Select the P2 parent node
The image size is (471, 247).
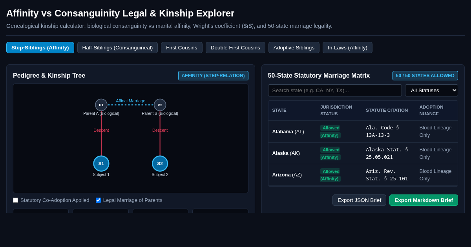(x=160, y=105)
